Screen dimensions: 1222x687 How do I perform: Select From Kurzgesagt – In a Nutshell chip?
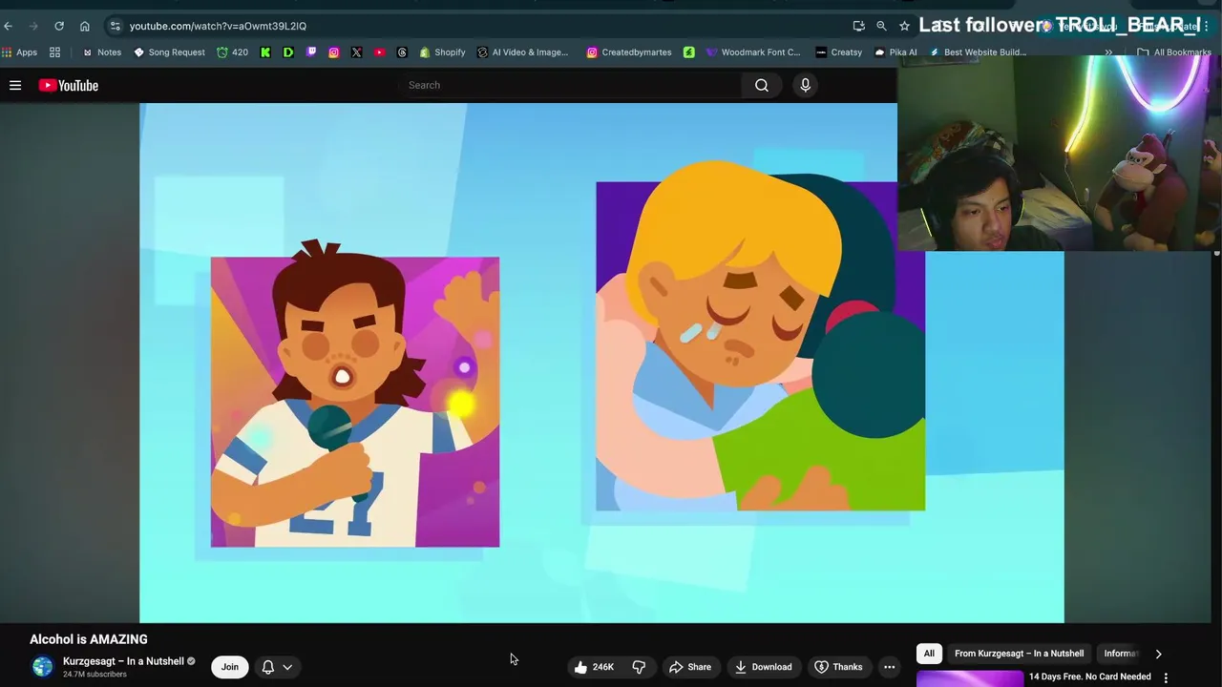1019,654
